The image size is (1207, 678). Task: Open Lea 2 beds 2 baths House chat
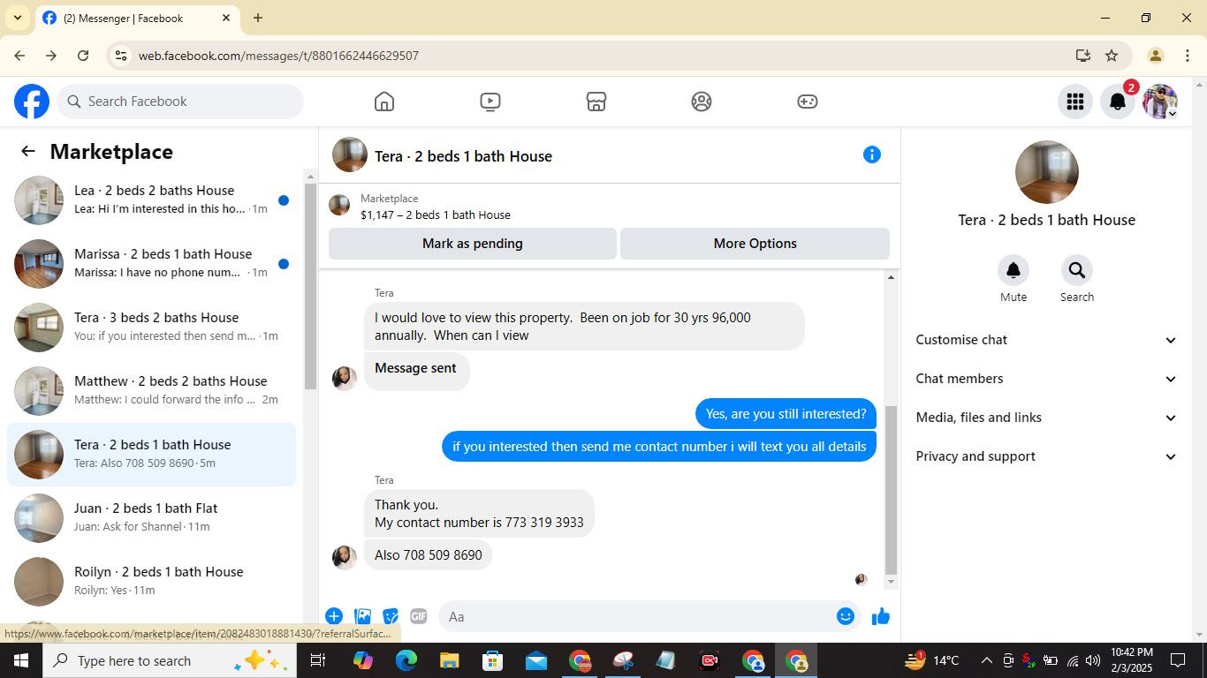click(x=152, y=200)
